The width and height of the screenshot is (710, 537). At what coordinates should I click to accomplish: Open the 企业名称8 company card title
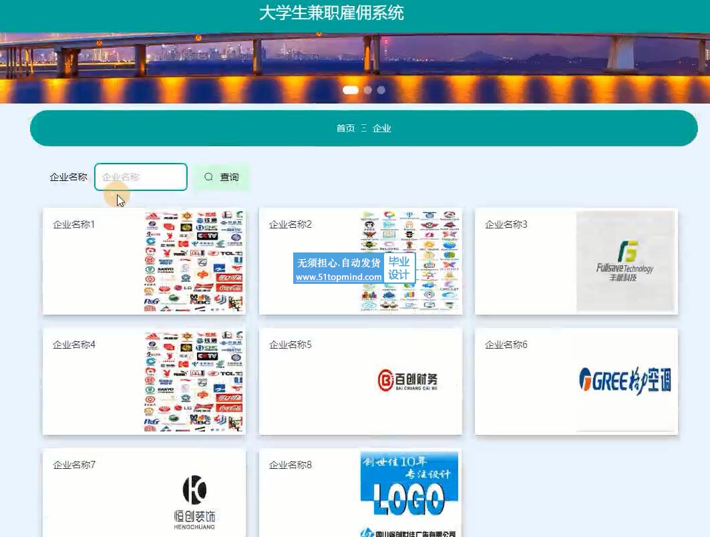pos(291,465)
